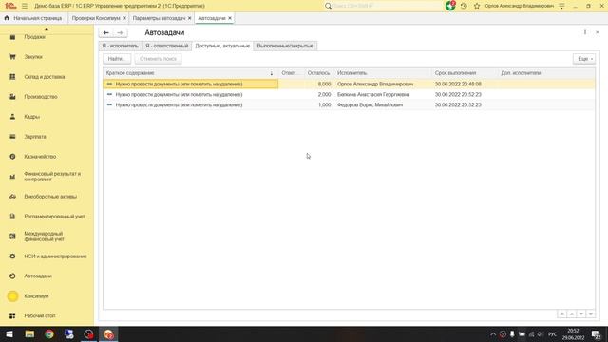Open Windows notification center icon
608x342 pixels.
click(x=597, y=334)
